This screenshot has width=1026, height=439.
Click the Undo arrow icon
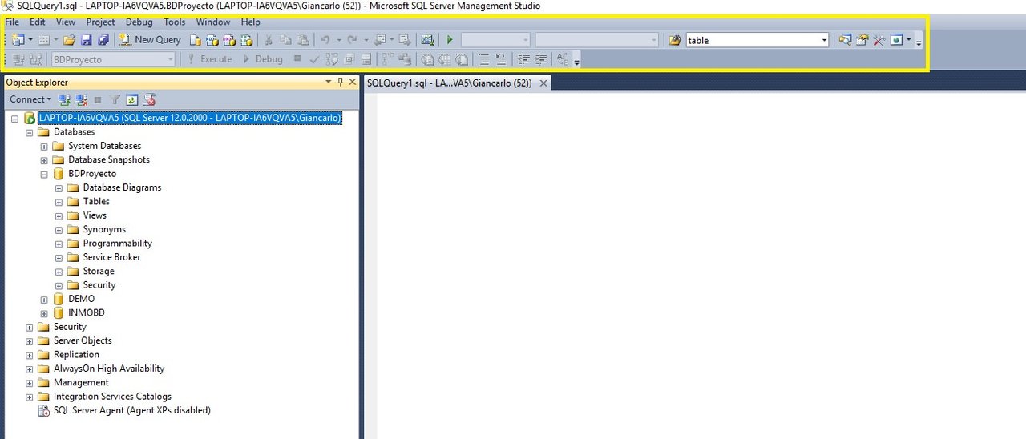[325, 39]
